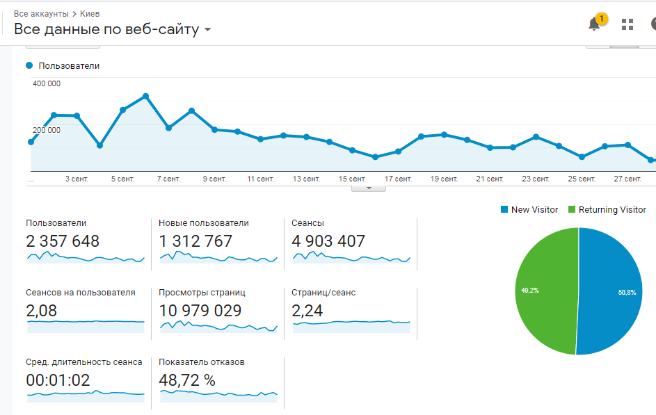The width and height of the screenshot is (656, 415).
Task: Click the '200 000' y-axis label
Action: click(47, 130)
